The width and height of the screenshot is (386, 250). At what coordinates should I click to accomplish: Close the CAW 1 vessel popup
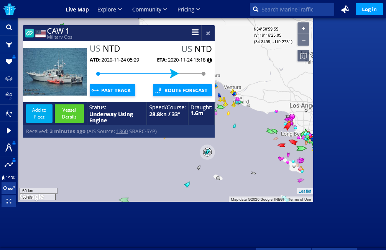pos(208,33)
